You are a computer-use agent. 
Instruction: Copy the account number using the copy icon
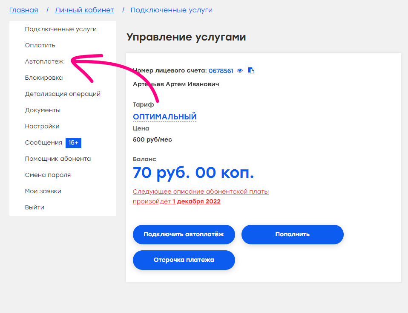[251, 70]
